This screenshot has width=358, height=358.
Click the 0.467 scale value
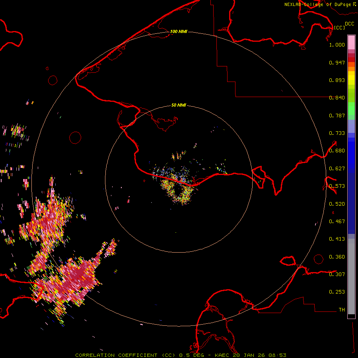point(337,222)
